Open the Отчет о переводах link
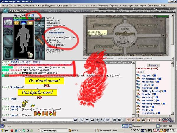The height and width of the screenshot is (133, 177). [138, 11]
